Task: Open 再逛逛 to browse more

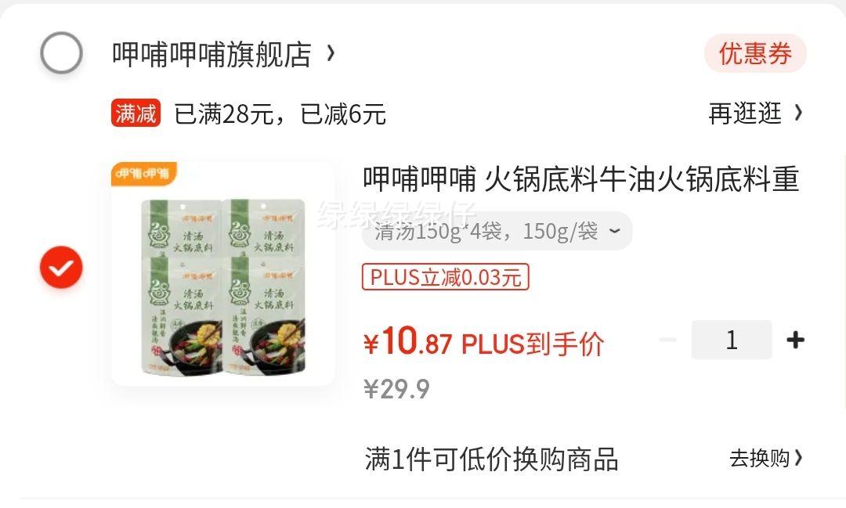Action: point(745,113)
